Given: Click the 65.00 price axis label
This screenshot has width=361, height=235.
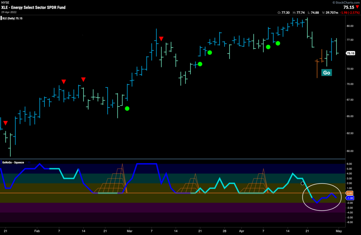Looking at the screenshot, I should [x=350, y=116].
